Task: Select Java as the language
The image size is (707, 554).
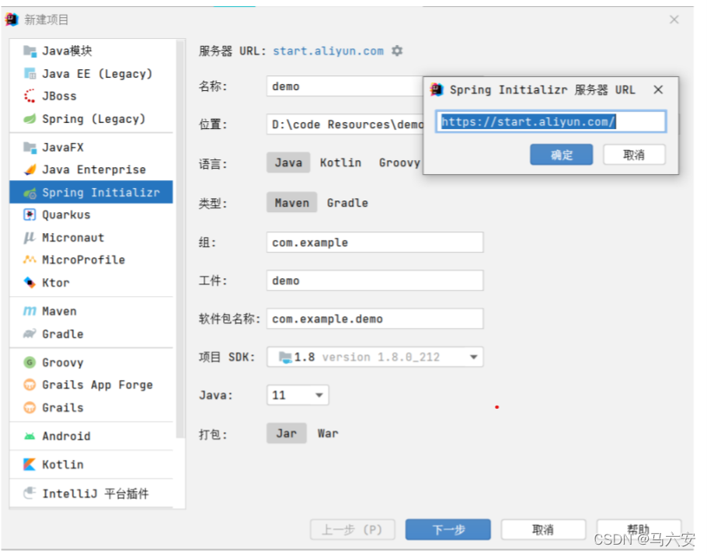Action: [x=288, y=162]
